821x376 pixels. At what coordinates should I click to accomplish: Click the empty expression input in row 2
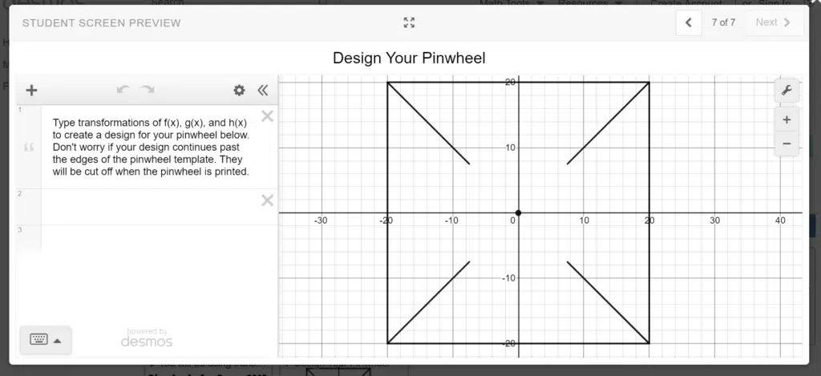[150, 207]
